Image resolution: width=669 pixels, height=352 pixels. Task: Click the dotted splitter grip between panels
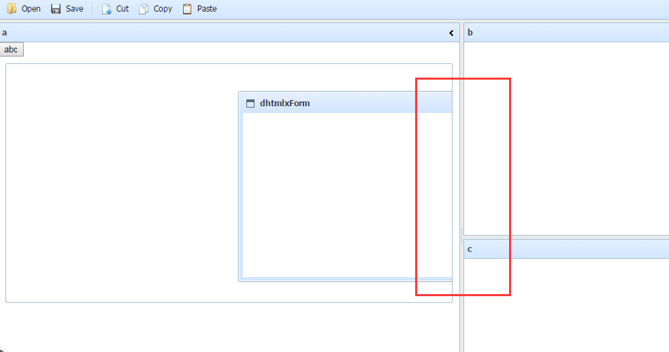(x=461, y=236)
